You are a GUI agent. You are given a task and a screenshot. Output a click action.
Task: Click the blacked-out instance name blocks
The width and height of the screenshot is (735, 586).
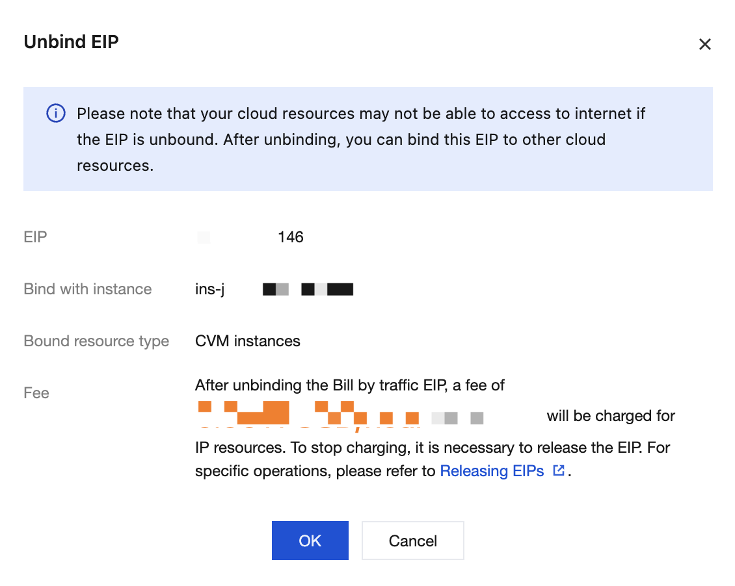point(308,289)
